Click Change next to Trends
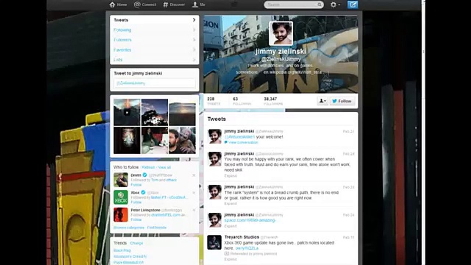The image size is (471, 265). click(137, 243)
